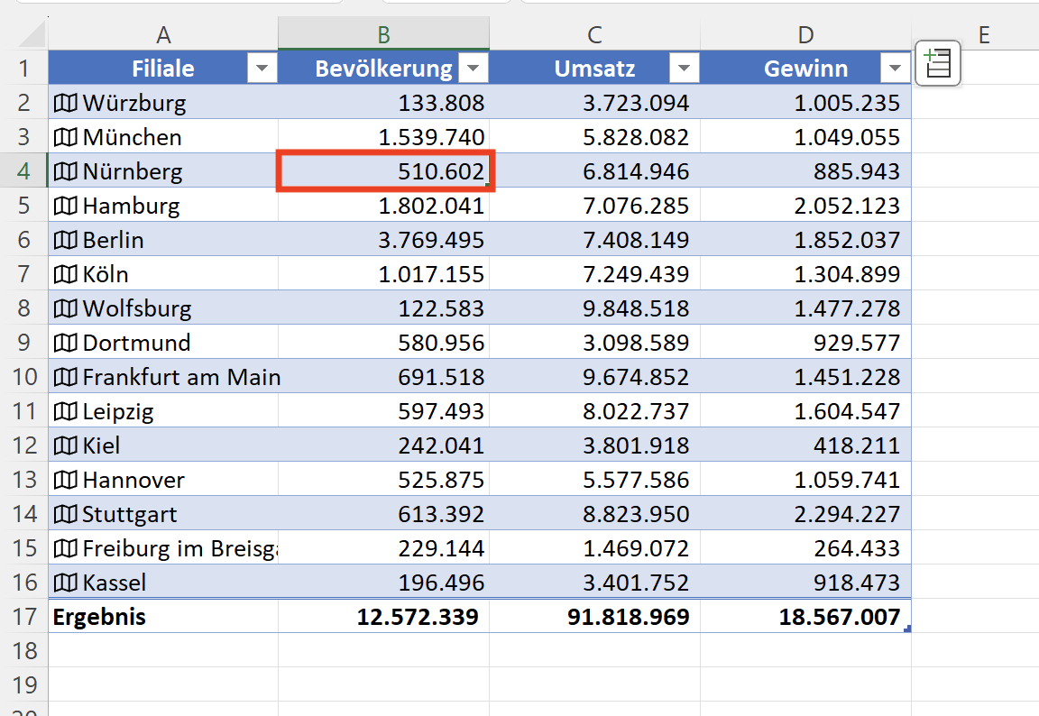
Task: Click the map icon next to Berlin
Action: coord(66,240)
